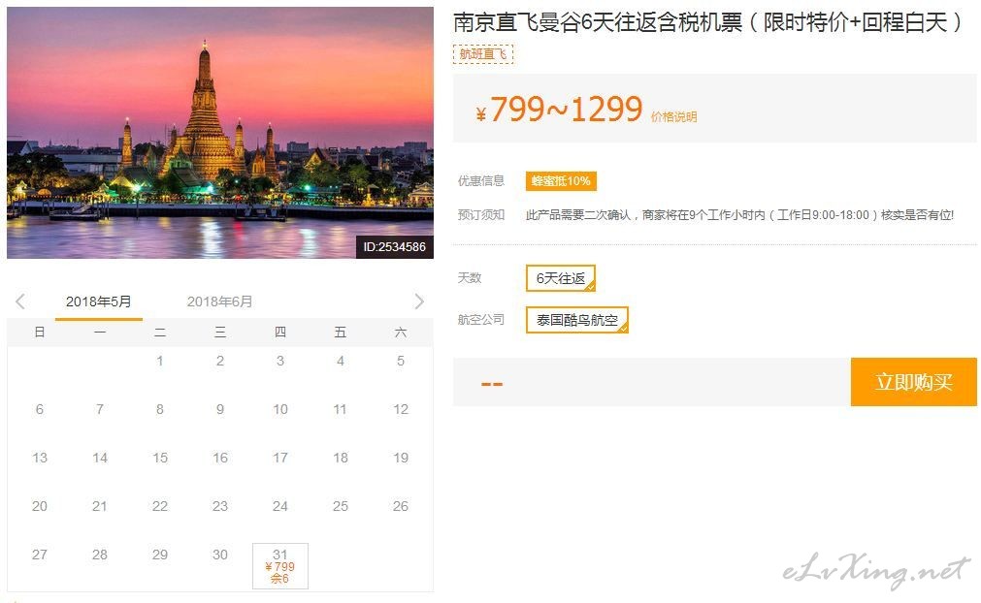Image resolution: width=981 pixels, height=603 pixels.
Task: Select calendar date 6
Action: 40,409
